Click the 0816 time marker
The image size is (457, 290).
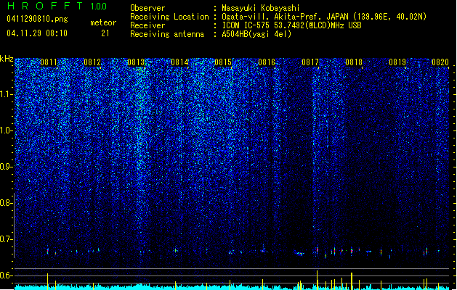pos(267,62)
